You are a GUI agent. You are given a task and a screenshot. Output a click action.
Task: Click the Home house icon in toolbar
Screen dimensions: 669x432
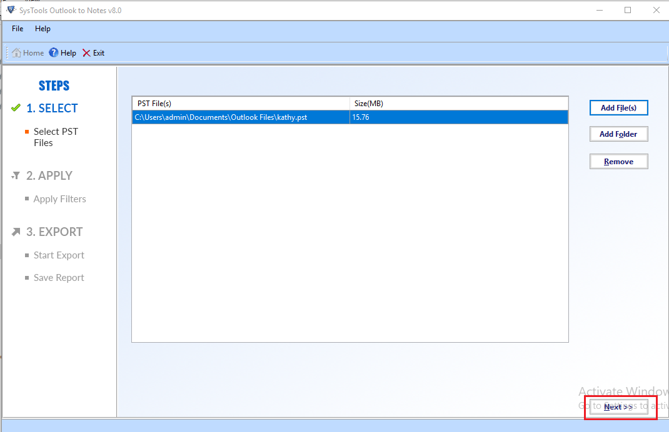pyautogui.click(x=16, y=53)
